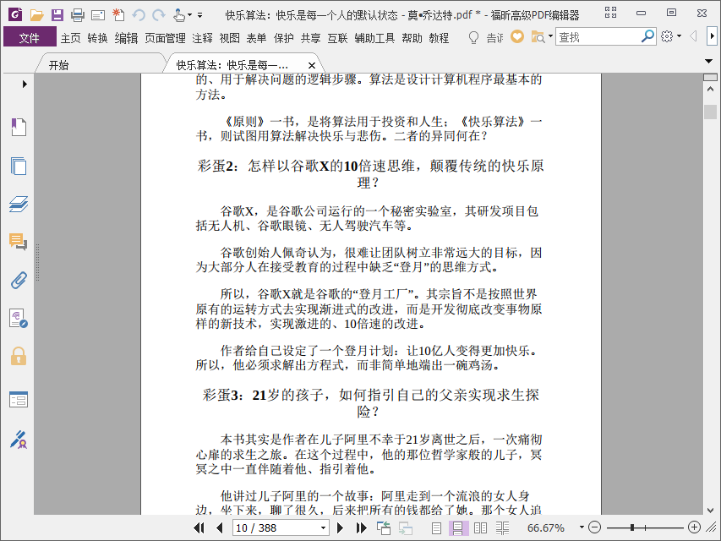Switch to facing pages view
Viewport: 721px width, 541px height.
[x=480, y=527]
